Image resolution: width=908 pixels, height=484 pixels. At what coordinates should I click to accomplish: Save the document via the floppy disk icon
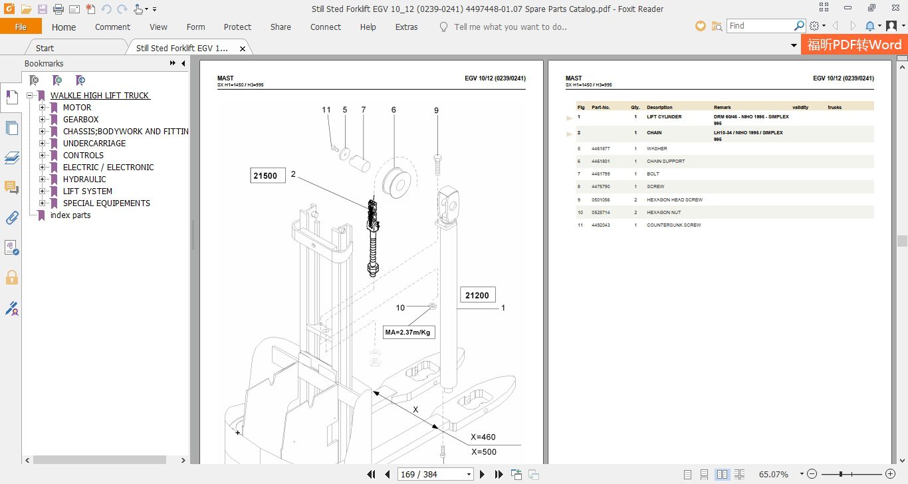pyautogui.click(x=43, y=9)
